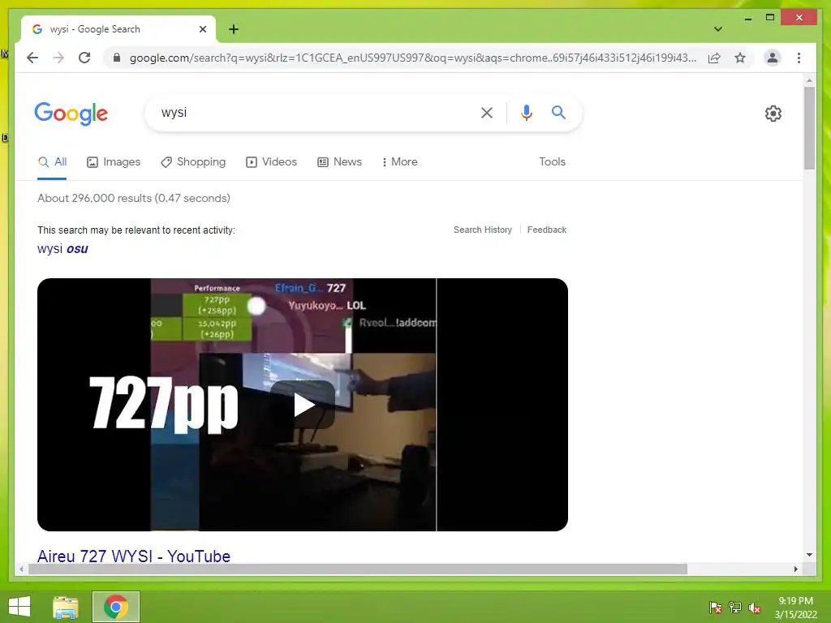Screen dimensions: 831x623
Task: Clear the search box text
Action: (x=487, y=112)
